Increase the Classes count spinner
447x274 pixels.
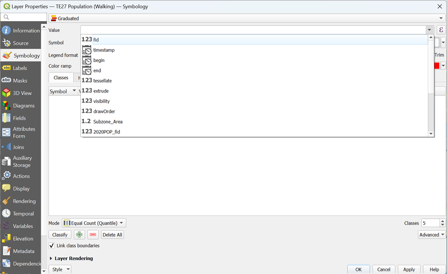[442, 221]
